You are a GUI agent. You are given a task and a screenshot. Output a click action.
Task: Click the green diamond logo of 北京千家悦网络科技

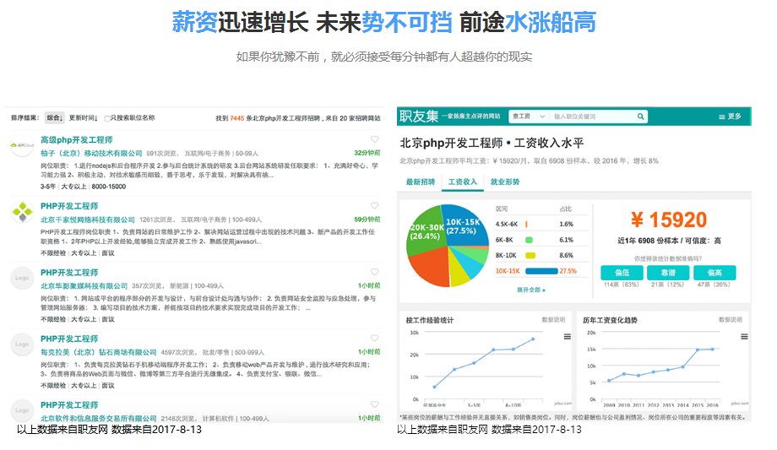pos(22,212)
